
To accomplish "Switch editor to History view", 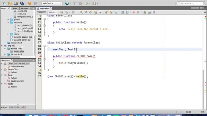I will pos(52,12).
